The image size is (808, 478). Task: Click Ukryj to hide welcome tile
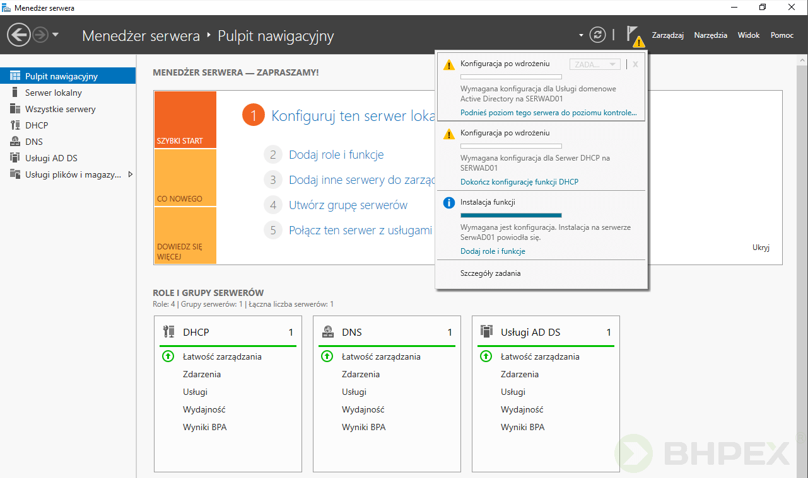point(761,248)
